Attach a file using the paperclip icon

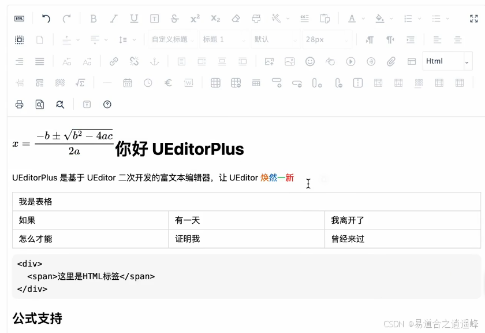coord(390,61)
